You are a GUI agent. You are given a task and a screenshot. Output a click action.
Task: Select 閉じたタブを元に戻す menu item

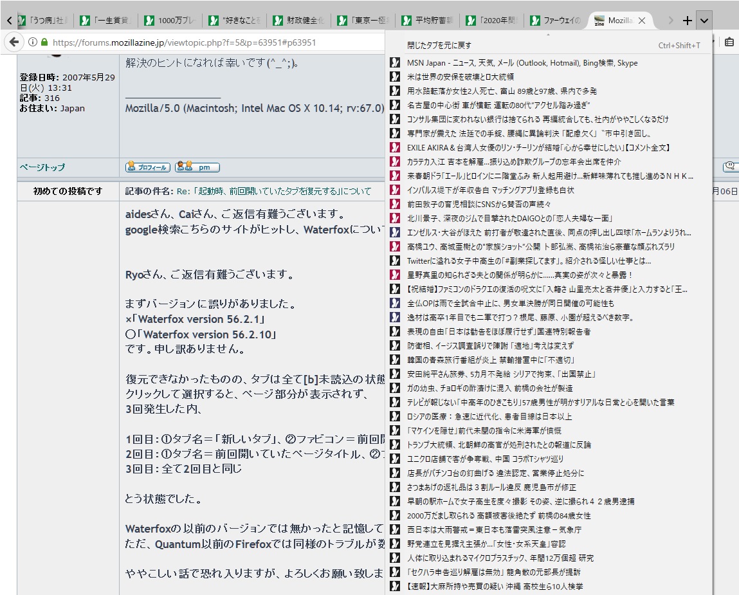[x=439, y=46]
